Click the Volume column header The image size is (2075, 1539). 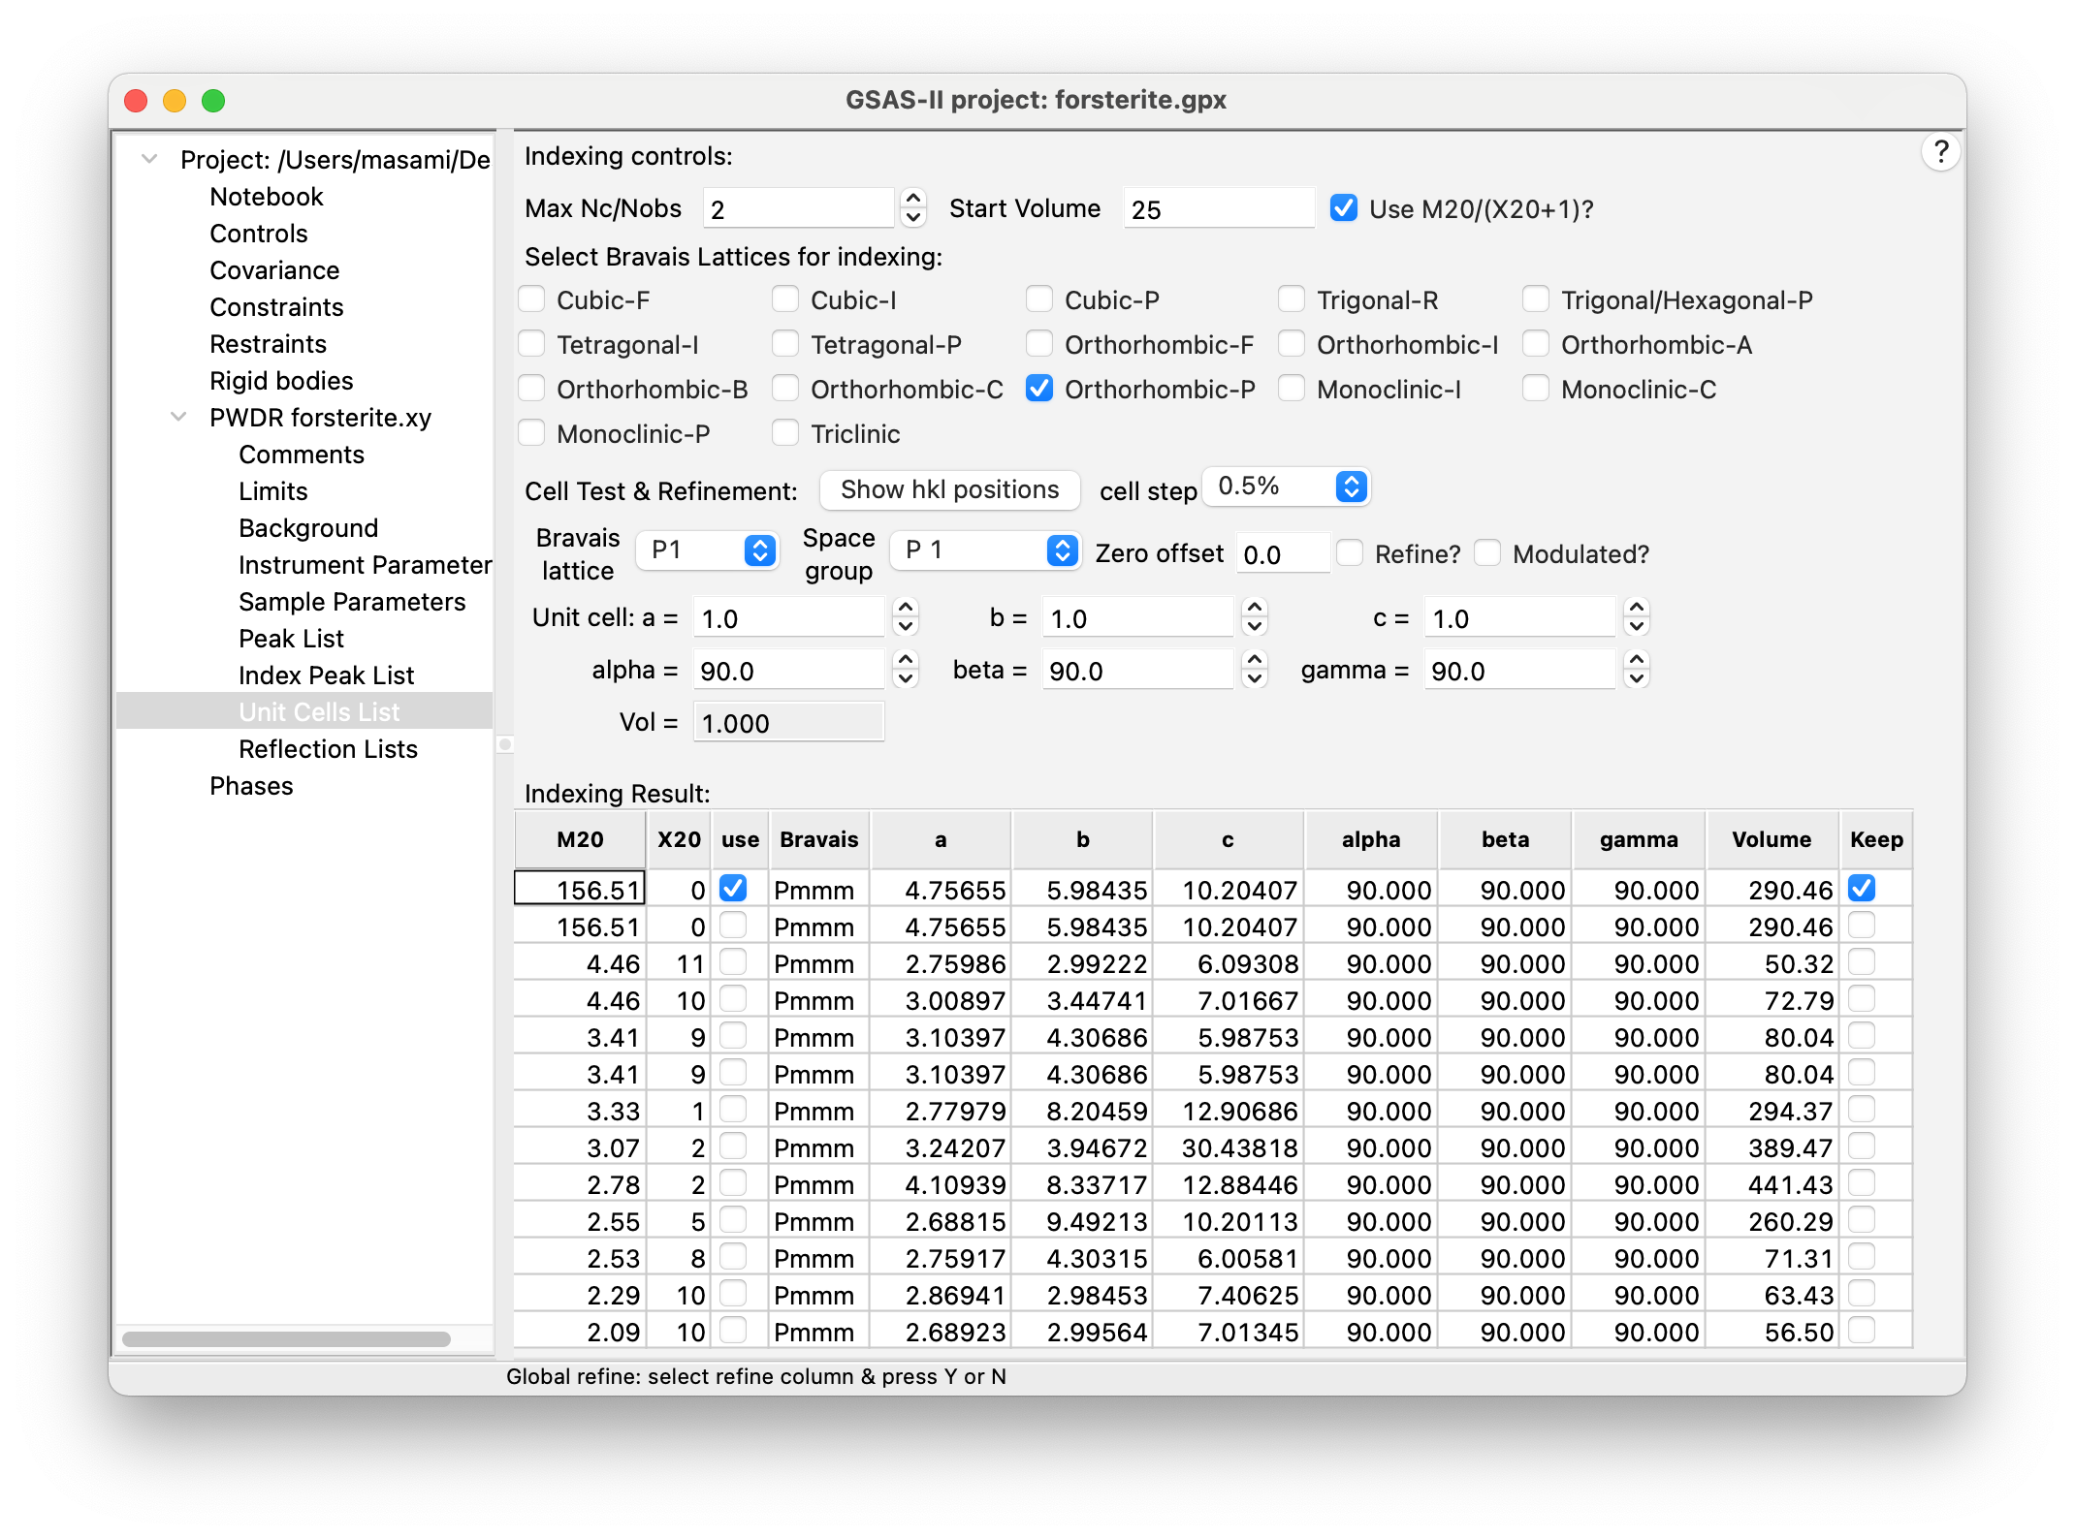pyautogui.click(x=1771, y=839)
